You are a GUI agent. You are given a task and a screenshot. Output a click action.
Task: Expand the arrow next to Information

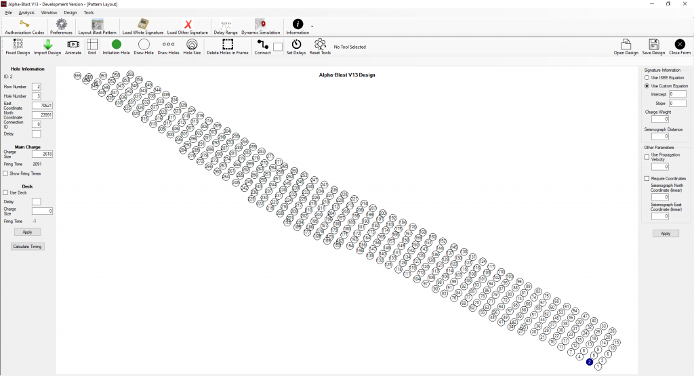(x=312, y=26)
